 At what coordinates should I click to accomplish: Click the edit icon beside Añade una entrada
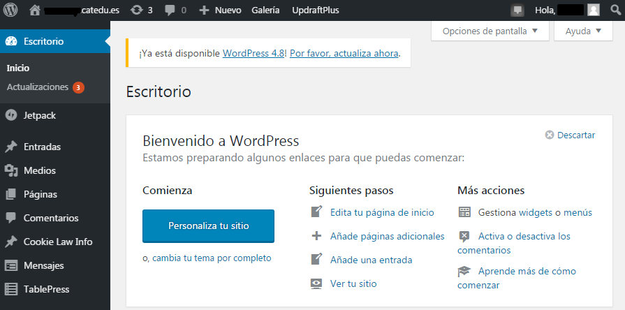point(316,259)
